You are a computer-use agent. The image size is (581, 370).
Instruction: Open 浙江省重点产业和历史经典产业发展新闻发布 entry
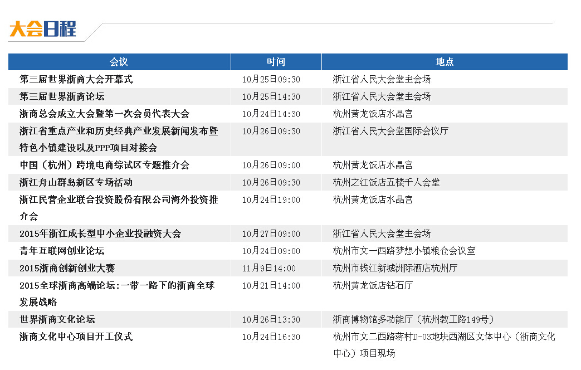(119, 132)
